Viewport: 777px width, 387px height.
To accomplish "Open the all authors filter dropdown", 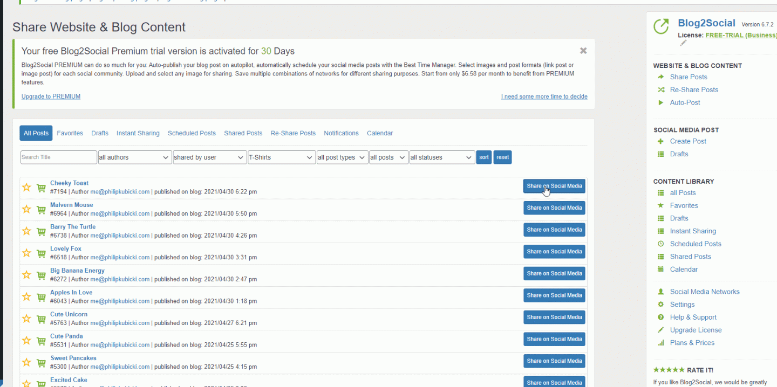I will point(135,157).
